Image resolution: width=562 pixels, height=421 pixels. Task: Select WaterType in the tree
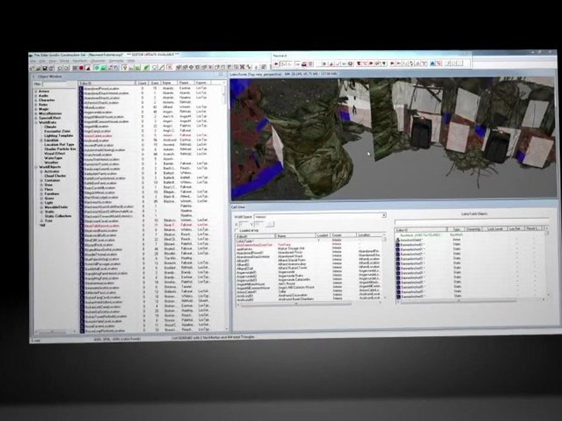click(53, 158)
